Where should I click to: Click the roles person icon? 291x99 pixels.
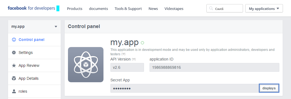coord(14,91)
